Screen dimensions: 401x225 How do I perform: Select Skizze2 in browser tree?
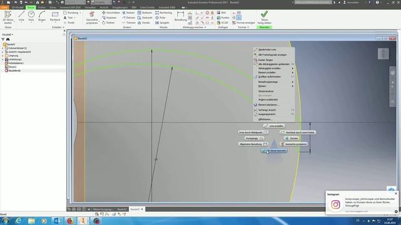pyautogui.click(x=11, y=67)
